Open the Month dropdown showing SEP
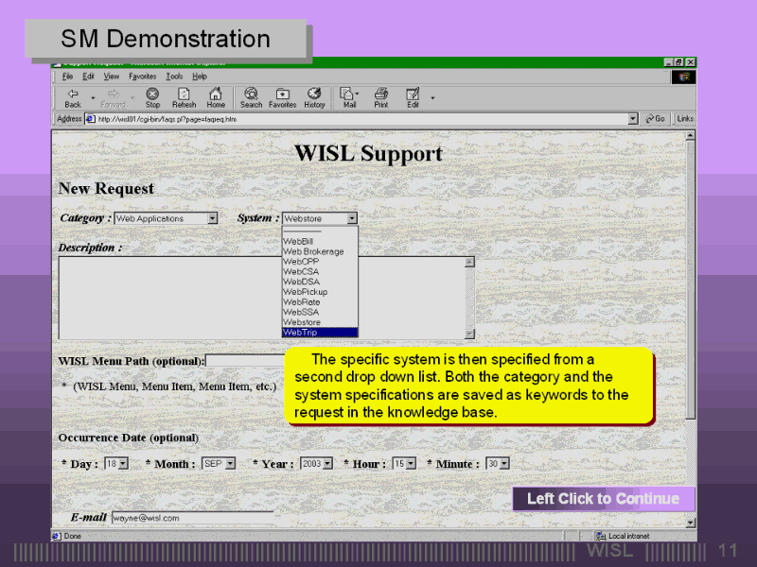Viewport: 757px width, 567px height. click(x=230, y=464)
